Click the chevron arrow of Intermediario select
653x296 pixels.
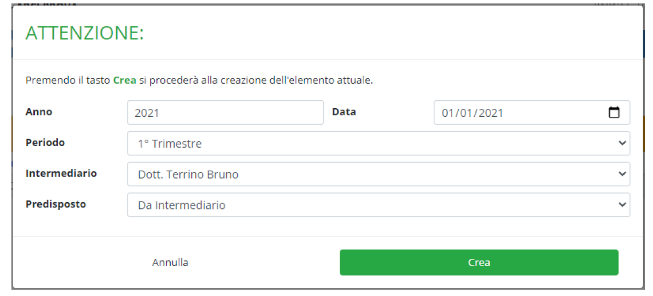coord(623,174)
